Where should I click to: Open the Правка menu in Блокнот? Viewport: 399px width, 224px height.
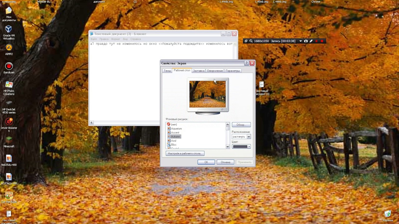104,39
